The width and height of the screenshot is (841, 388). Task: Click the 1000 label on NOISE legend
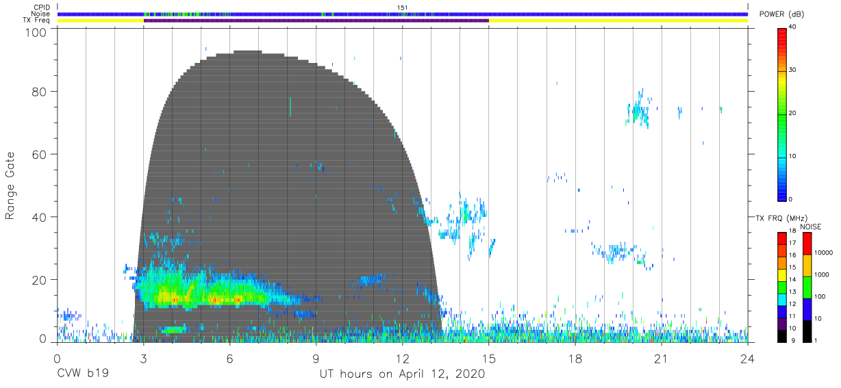(x=822, y=274)
